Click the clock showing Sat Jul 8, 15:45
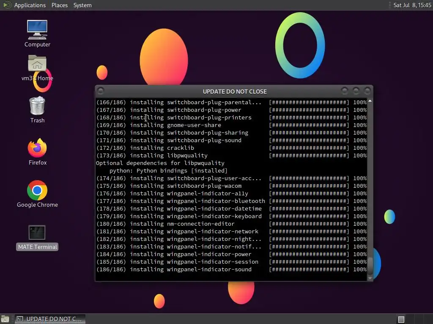 pos(412,5)
